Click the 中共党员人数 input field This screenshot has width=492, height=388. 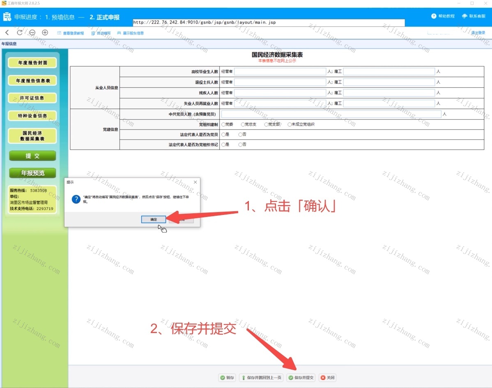(x=331, y=114)
